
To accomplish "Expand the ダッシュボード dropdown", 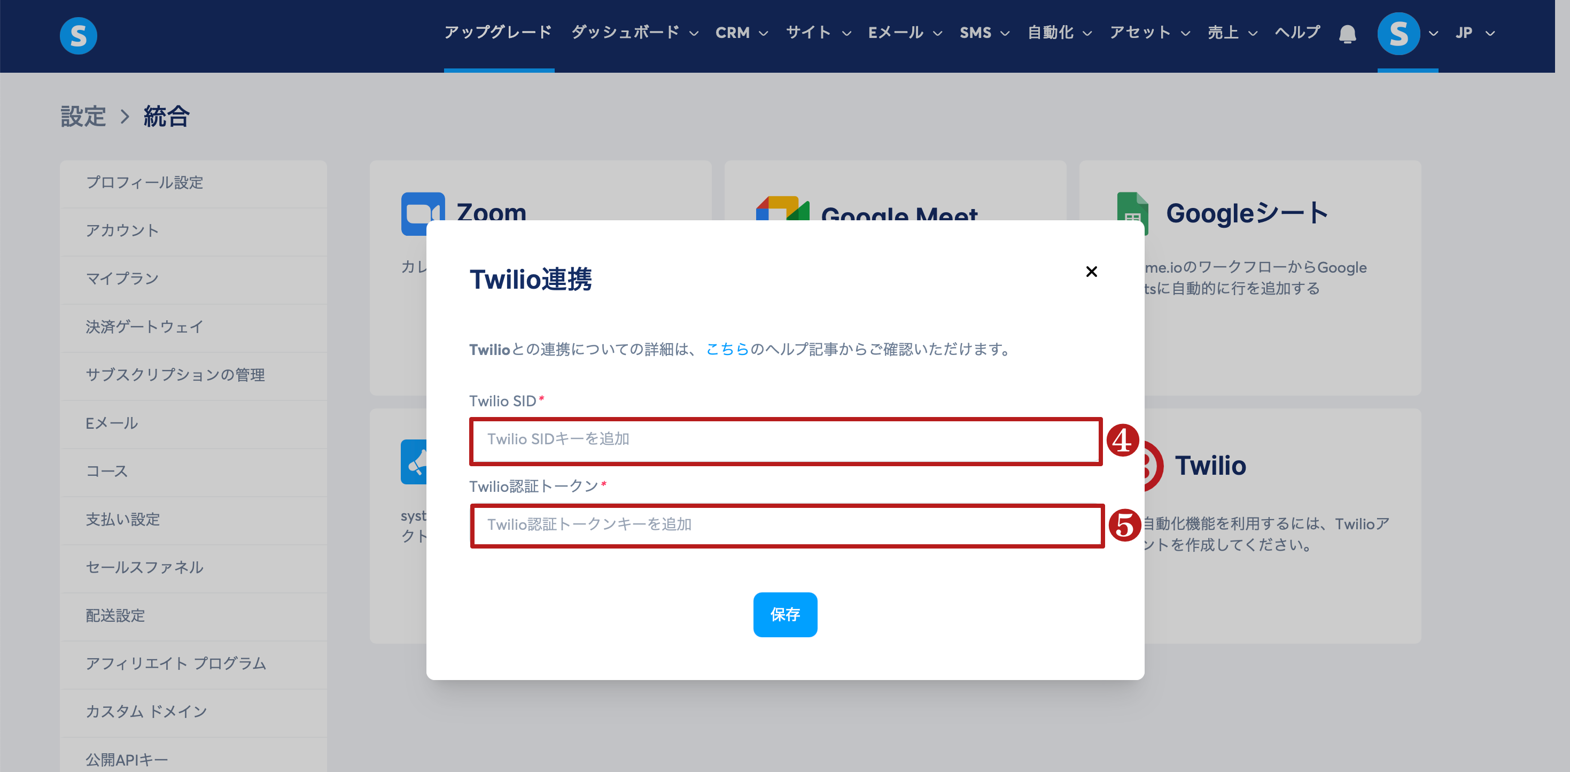I will pyautogui.click(x=634, y=33).
